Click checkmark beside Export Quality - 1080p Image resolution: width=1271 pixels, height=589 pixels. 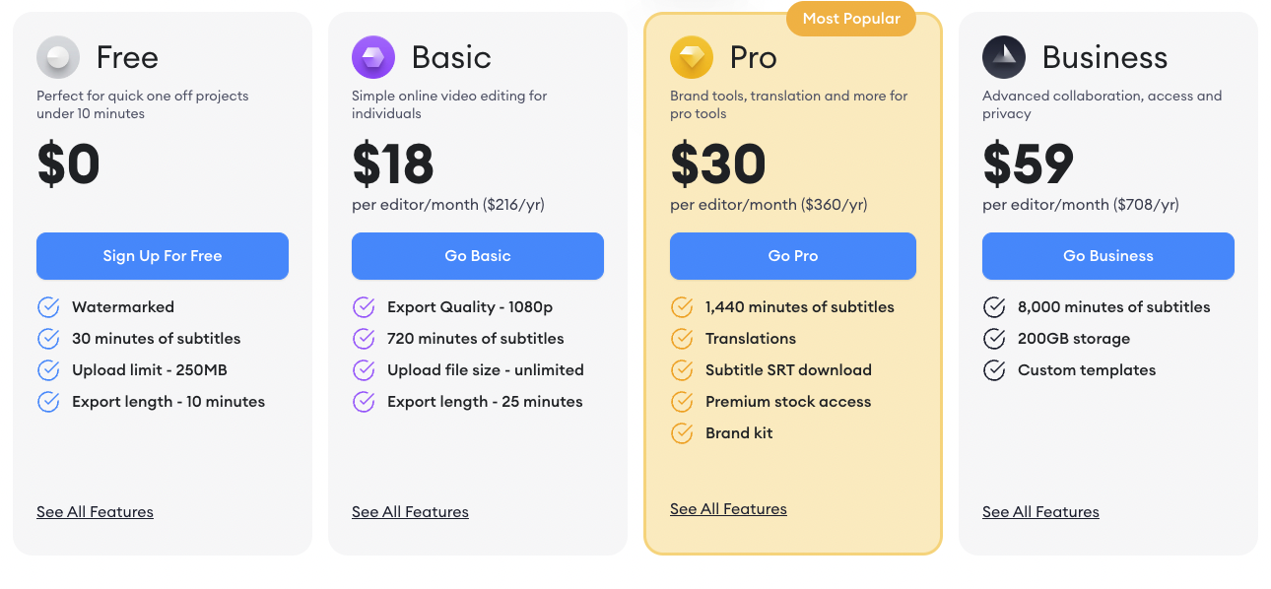click(364, 307)
